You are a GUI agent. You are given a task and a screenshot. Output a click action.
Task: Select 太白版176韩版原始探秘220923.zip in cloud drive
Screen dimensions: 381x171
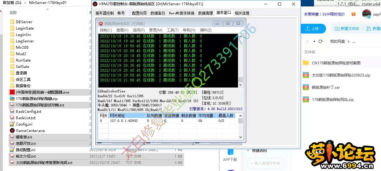[341, 75]
